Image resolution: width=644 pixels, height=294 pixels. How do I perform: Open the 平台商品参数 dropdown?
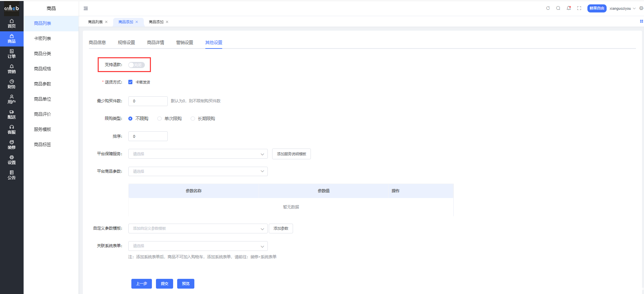point(198,171)
